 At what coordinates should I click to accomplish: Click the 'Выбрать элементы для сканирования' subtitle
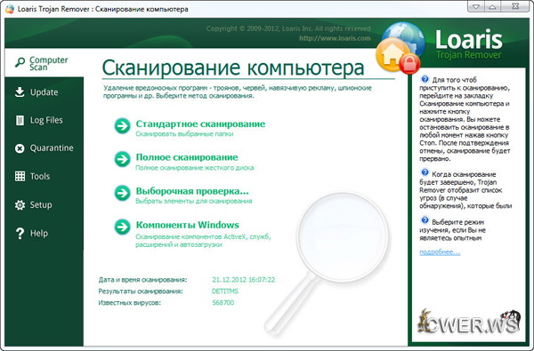(x=194, y=201)
